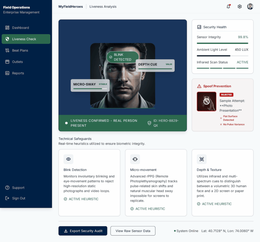Click the Liveness Check shield icon
The width and height of the screenshot is (260, 242).
[7, 39]
